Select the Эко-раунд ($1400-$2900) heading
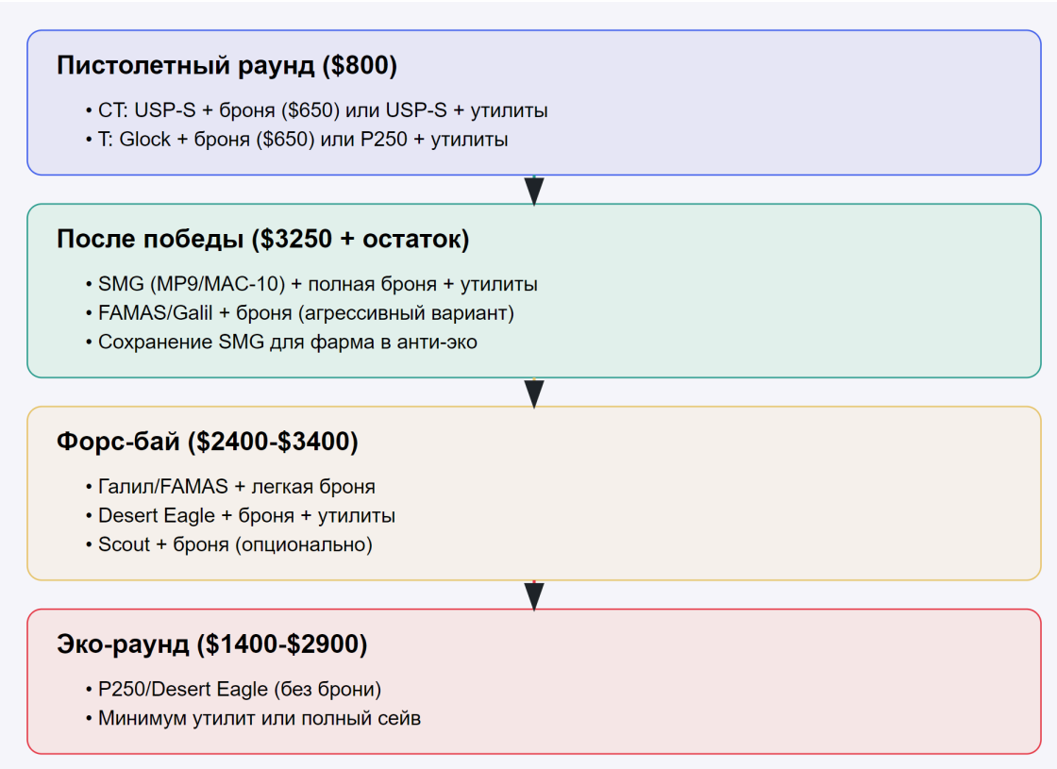 211,644
